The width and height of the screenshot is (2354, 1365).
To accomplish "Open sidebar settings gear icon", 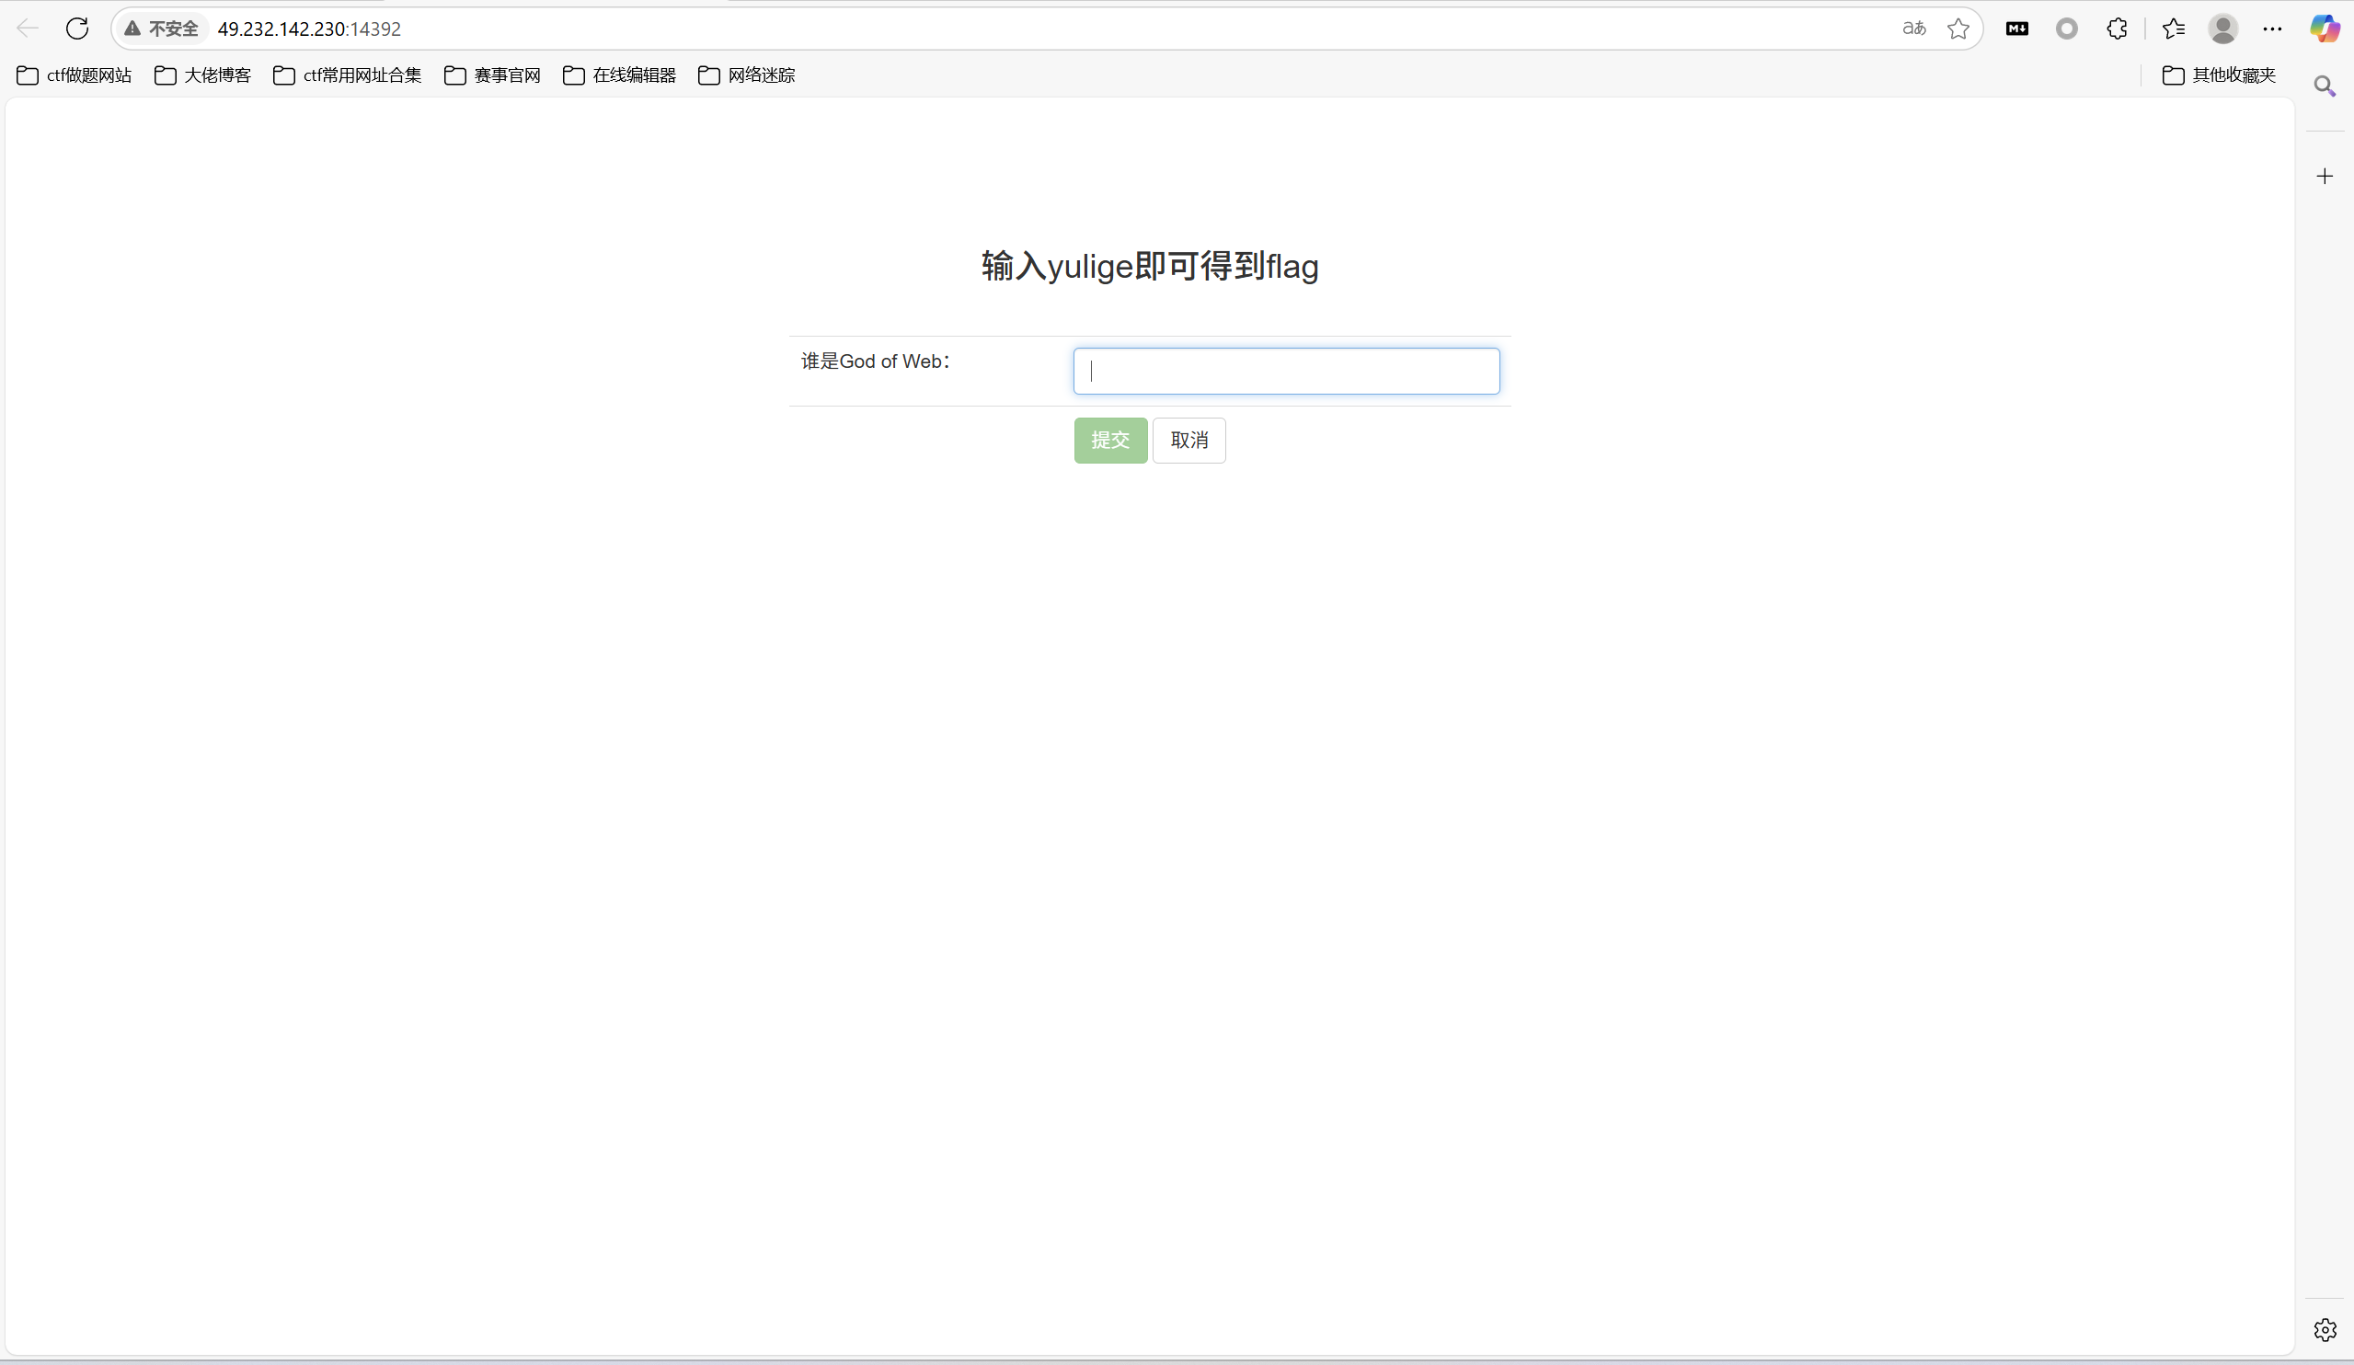I will point(2325,1329).
